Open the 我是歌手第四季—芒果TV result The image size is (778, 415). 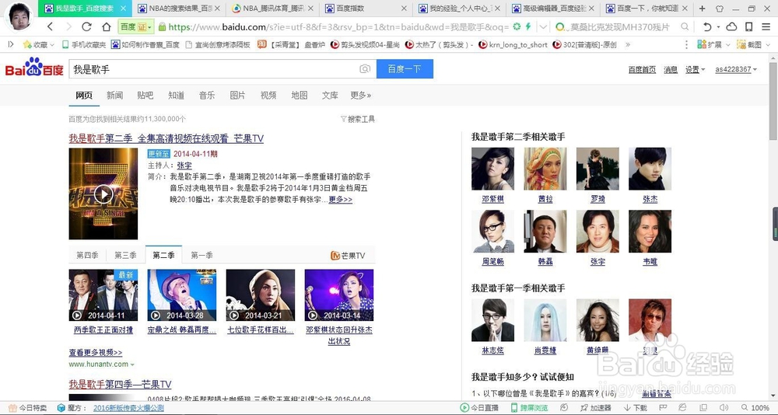[120, 384]
